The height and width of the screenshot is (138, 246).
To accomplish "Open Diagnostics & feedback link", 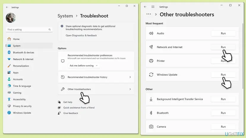I will 81,36.
